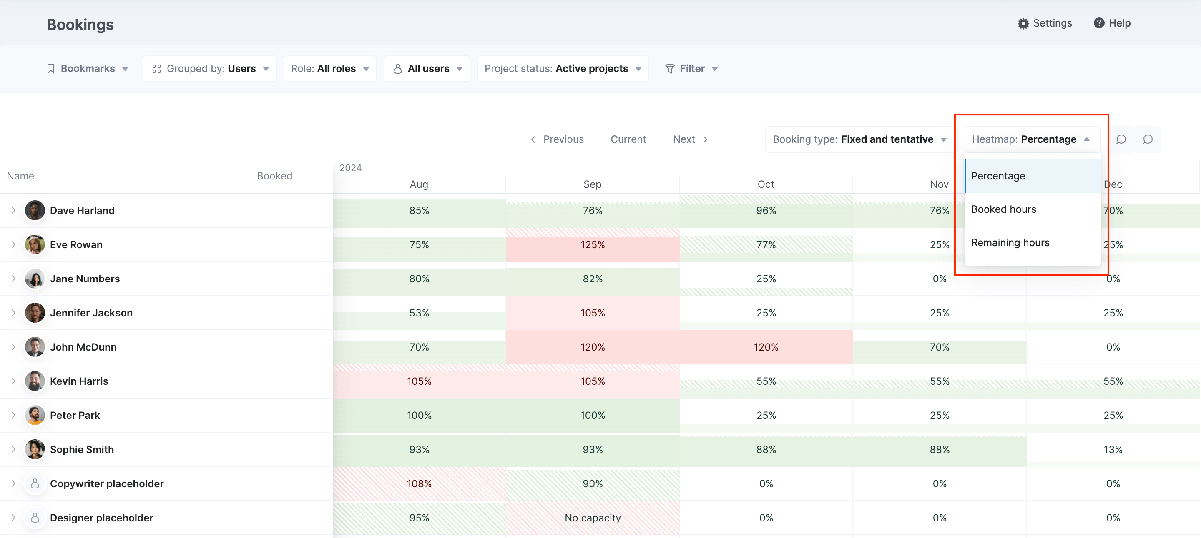The image size is (1201, 538).
Task: Select Percentage heatmap option
Action: click(x=1032, y=176)
